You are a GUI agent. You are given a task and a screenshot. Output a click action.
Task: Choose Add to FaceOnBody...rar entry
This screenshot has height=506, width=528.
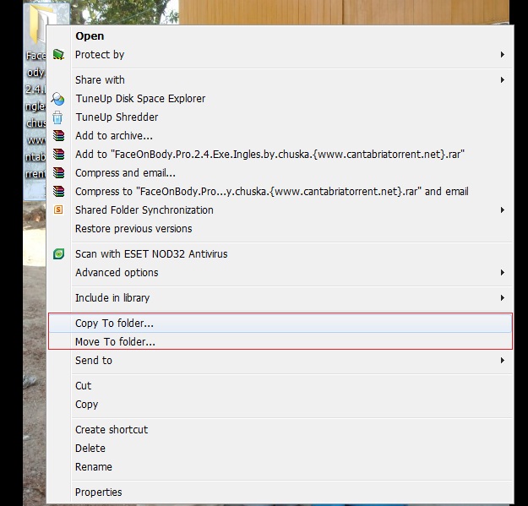(x=280, y=155)
